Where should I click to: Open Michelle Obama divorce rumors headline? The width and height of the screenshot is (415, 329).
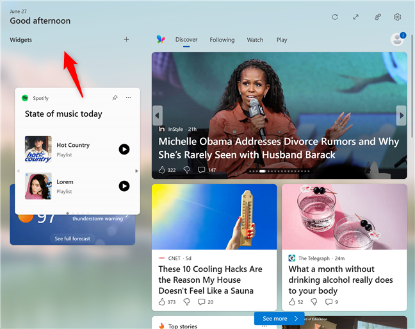click(x=279, y=148)
